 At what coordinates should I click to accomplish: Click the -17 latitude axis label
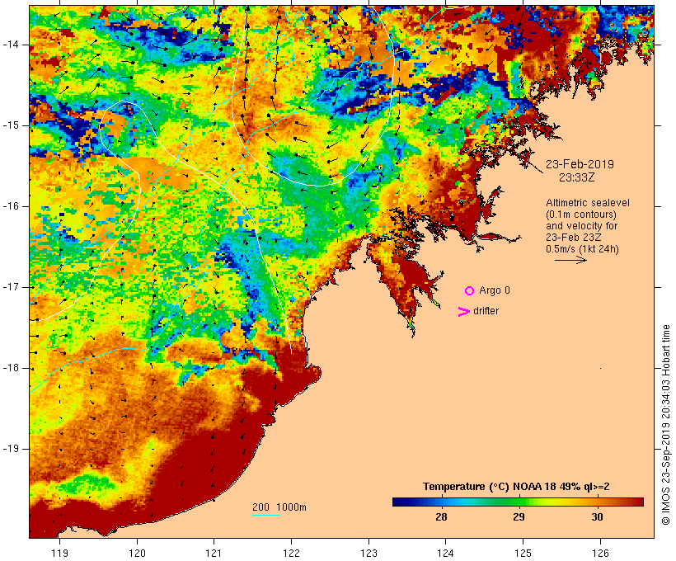(11, 287)
